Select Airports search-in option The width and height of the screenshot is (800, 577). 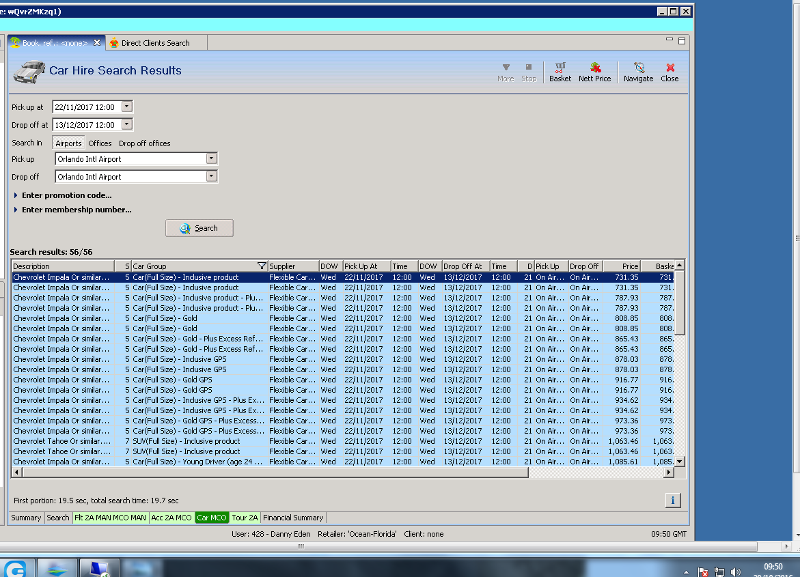point(68,143)
